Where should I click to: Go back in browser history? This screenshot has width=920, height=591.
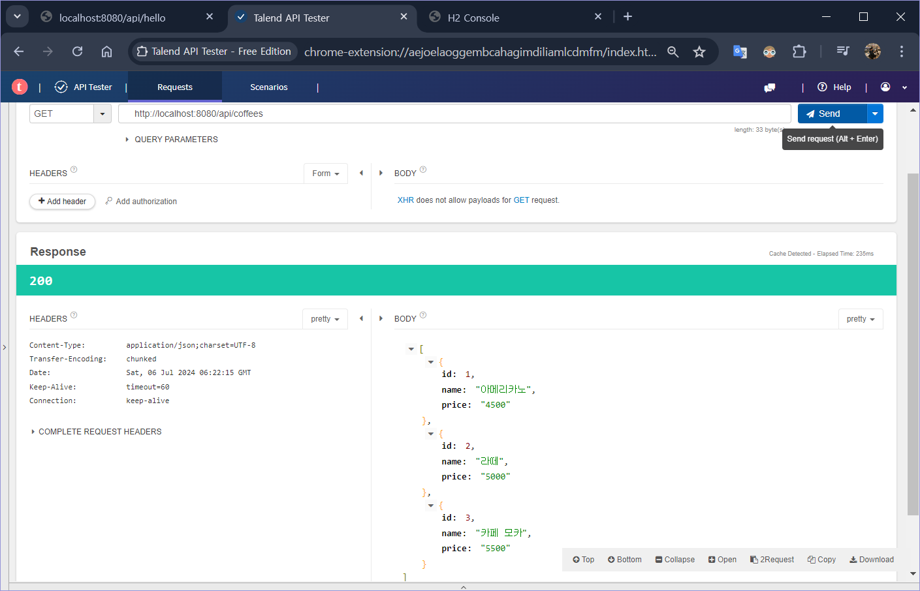[19, 52]
